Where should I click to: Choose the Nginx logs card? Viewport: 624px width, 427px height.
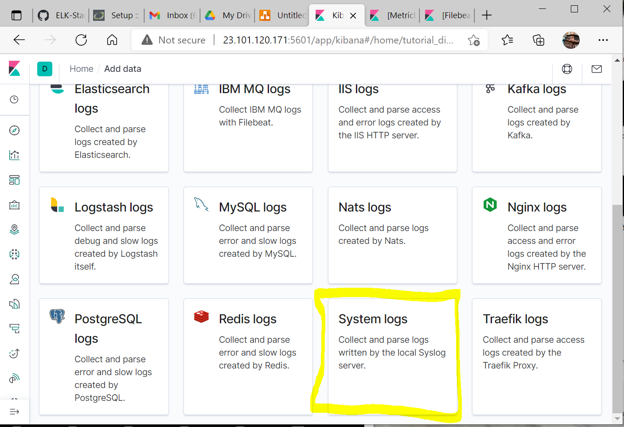pos(537,235)
